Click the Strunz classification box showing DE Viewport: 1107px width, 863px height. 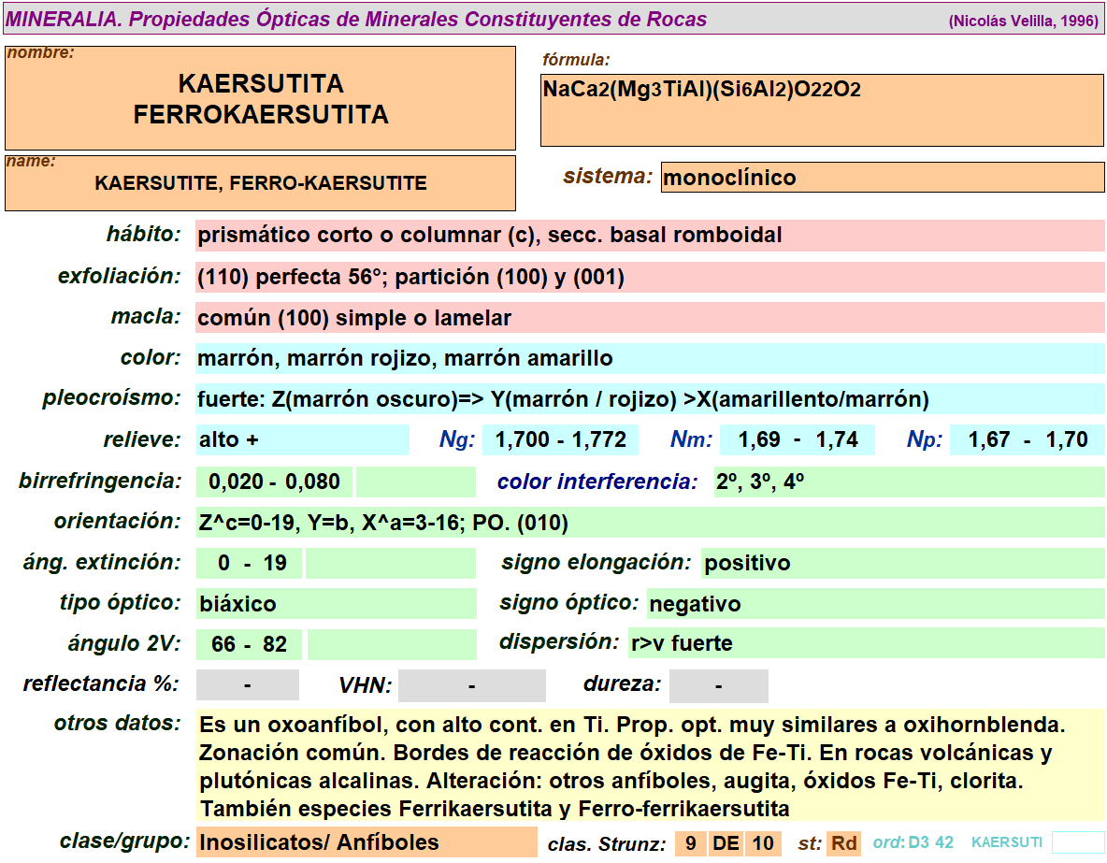click(x=726, y=843)
